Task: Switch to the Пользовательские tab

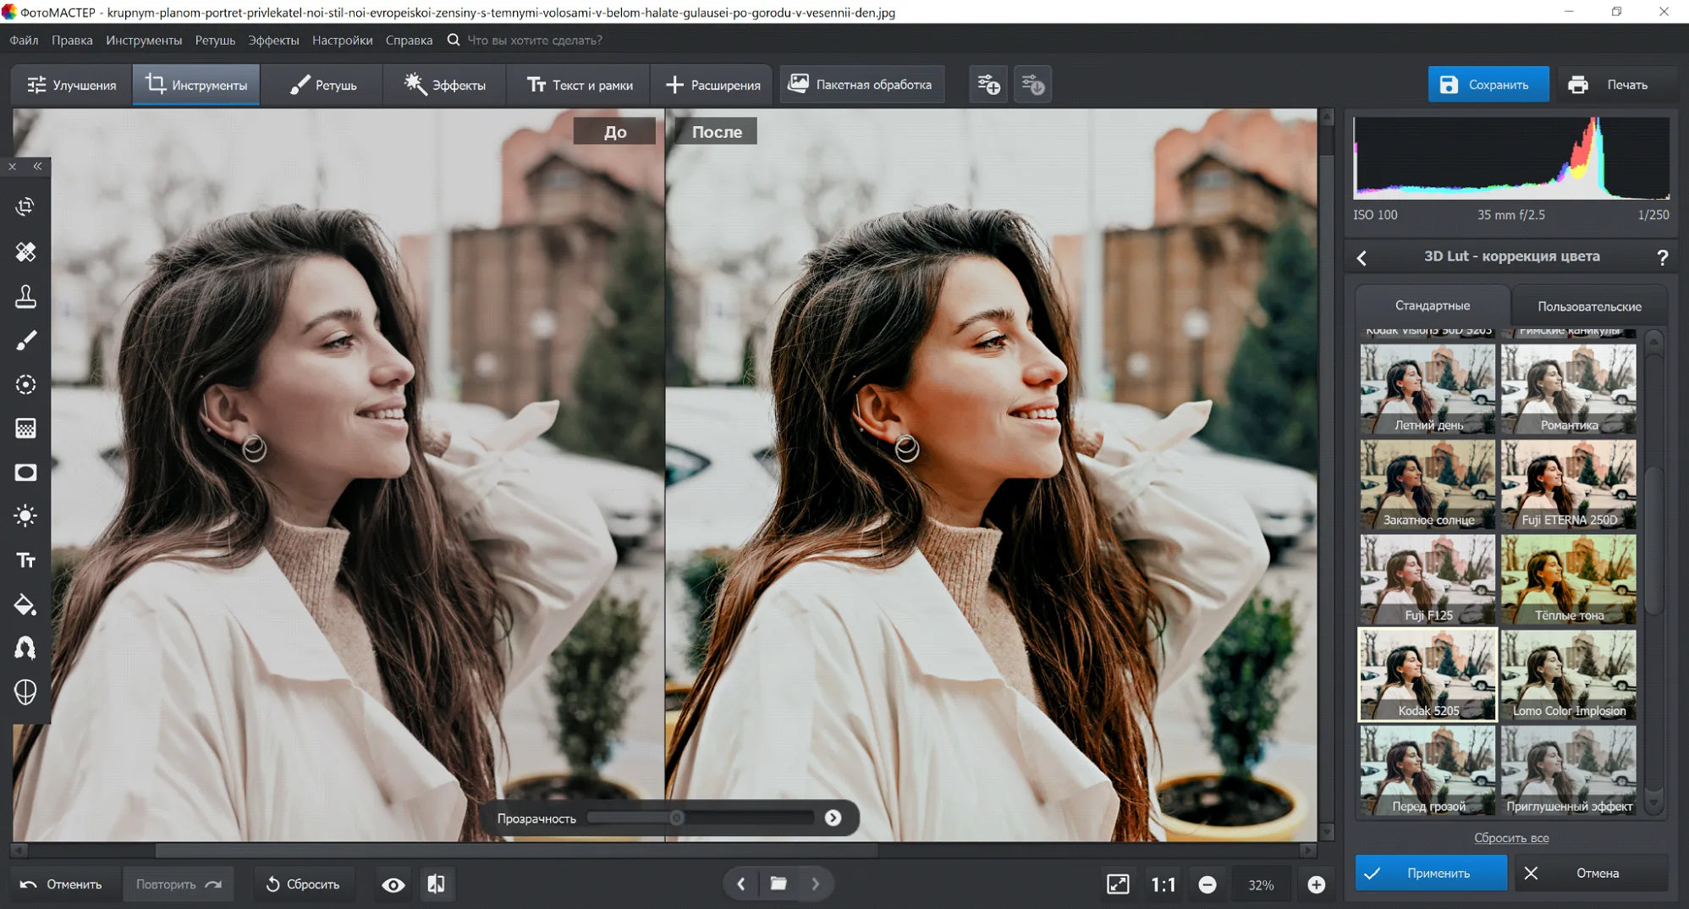Action: point(1588,306)
